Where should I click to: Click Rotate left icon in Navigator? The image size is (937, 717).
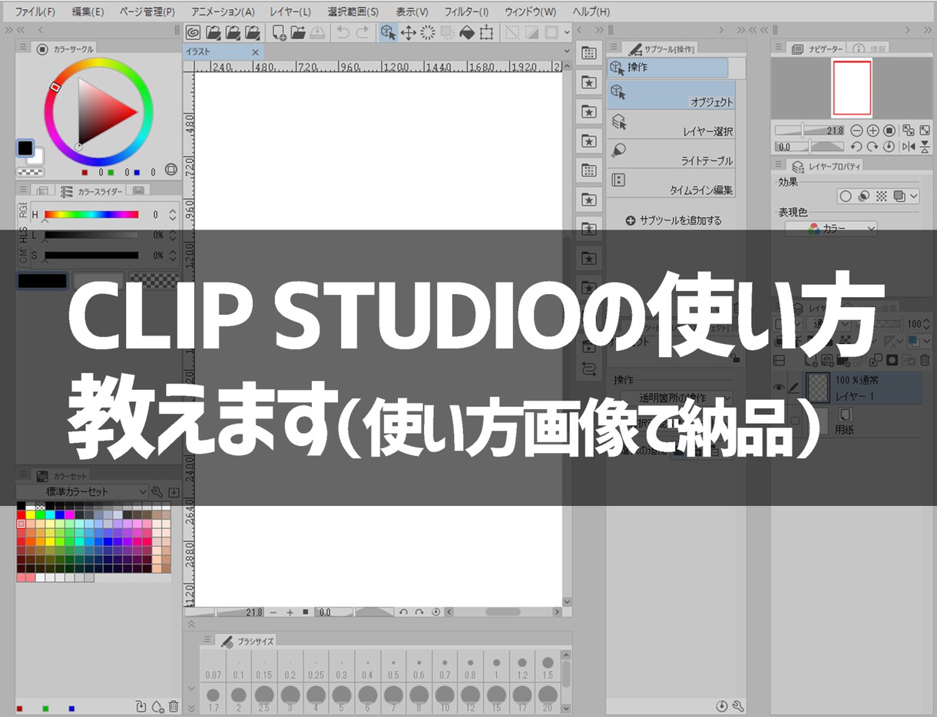(856, 146)
